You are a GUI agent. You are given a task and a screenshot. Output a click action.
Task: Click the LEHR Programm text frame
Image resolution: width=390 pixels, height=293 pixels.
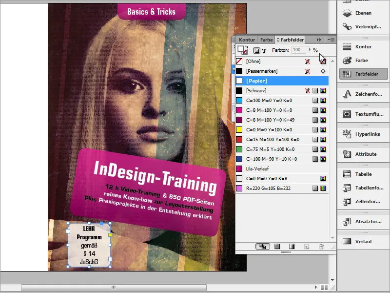(x=89, y=245)
